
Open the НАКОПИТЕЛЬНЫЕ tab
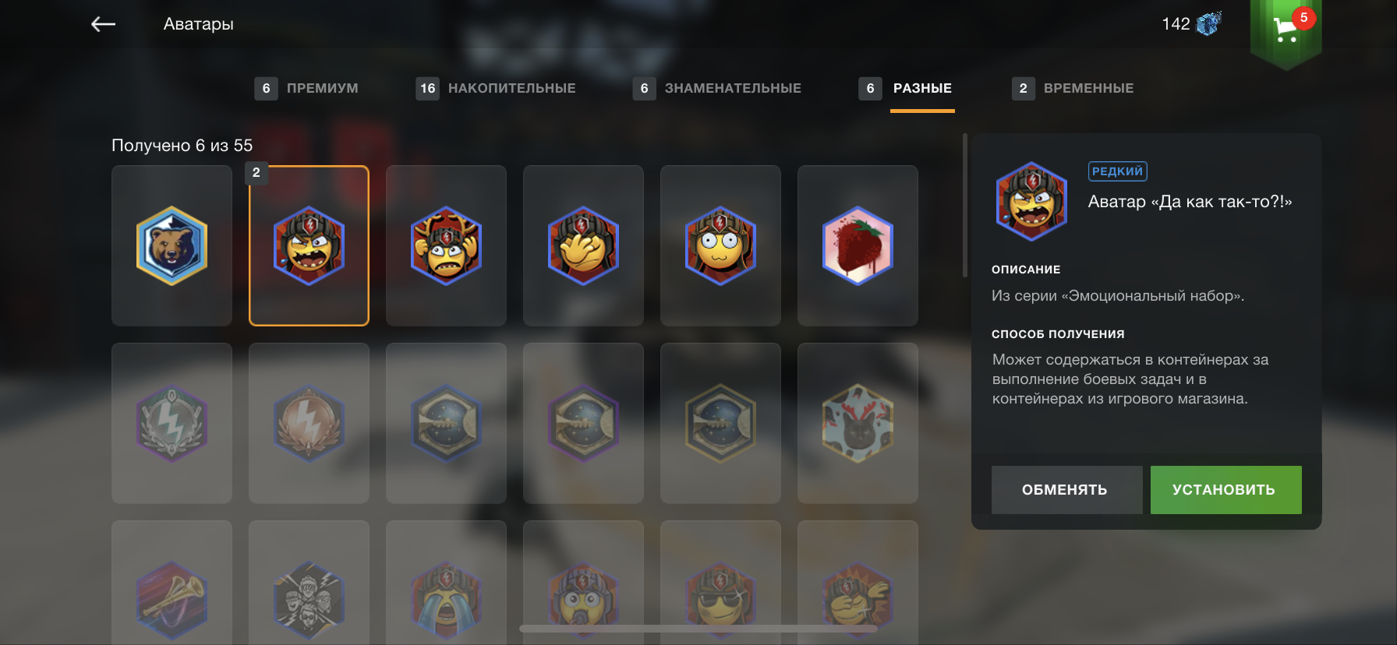[496, 88]
